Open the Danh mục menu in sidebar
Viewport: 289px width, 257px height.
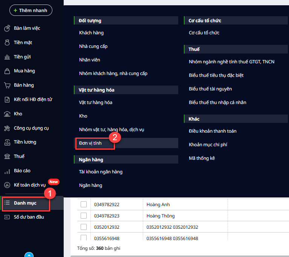(26, 203)
